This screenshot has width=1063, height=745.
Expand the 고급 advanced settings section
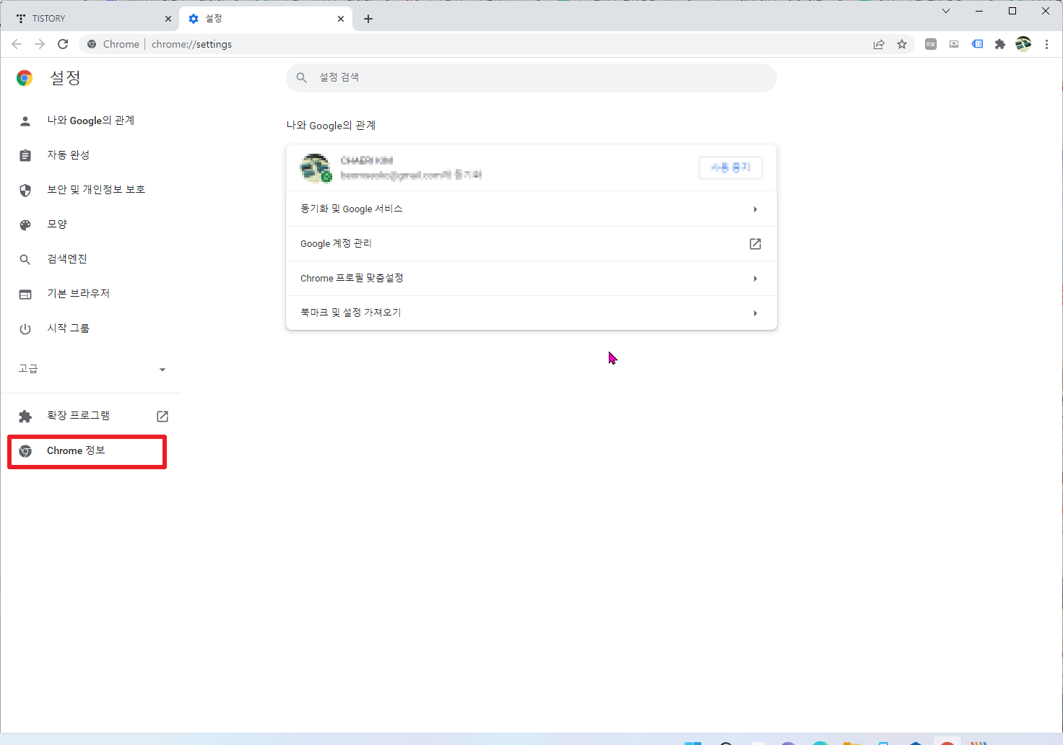coord(90,369)
